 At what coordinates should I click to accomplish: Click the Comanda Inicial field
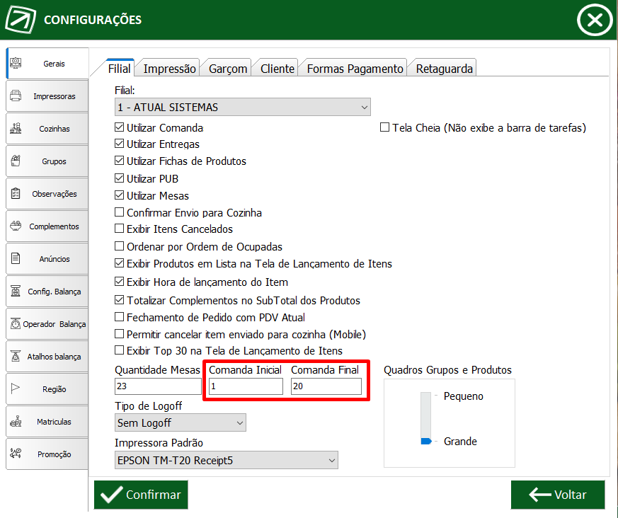246,386
